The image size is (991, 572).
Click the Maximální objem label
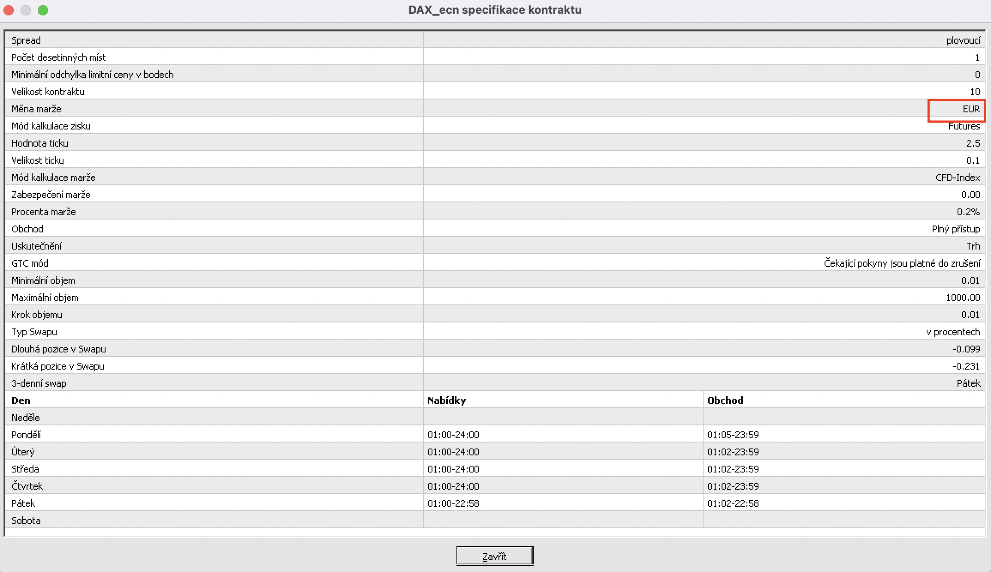tap(45, 298)
